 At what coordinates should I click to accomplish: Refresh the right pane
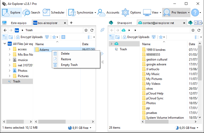[x=199, y=30]
